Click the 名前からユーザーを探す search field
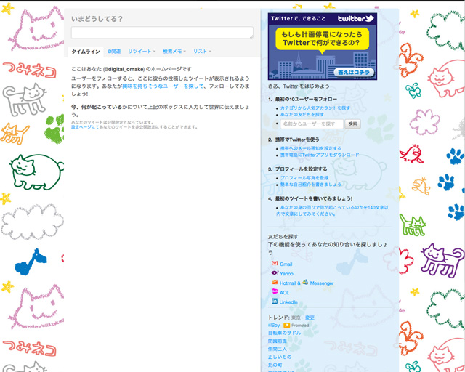Viewport: 465px width, 372px height. (x=312, y=124)
